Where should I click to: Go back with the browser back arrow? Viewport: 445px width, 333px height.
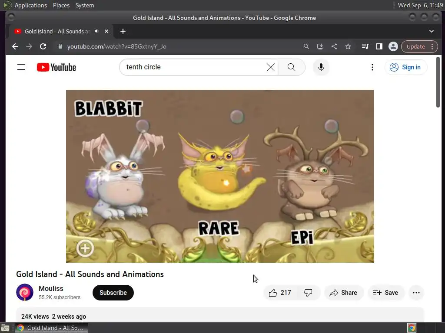point(15,46)
